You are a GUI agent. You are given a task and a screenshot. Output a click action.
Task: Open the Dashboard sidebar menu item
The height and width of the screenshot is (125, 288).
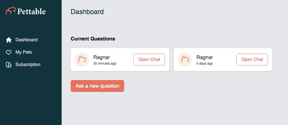click(x=26, y=40)
